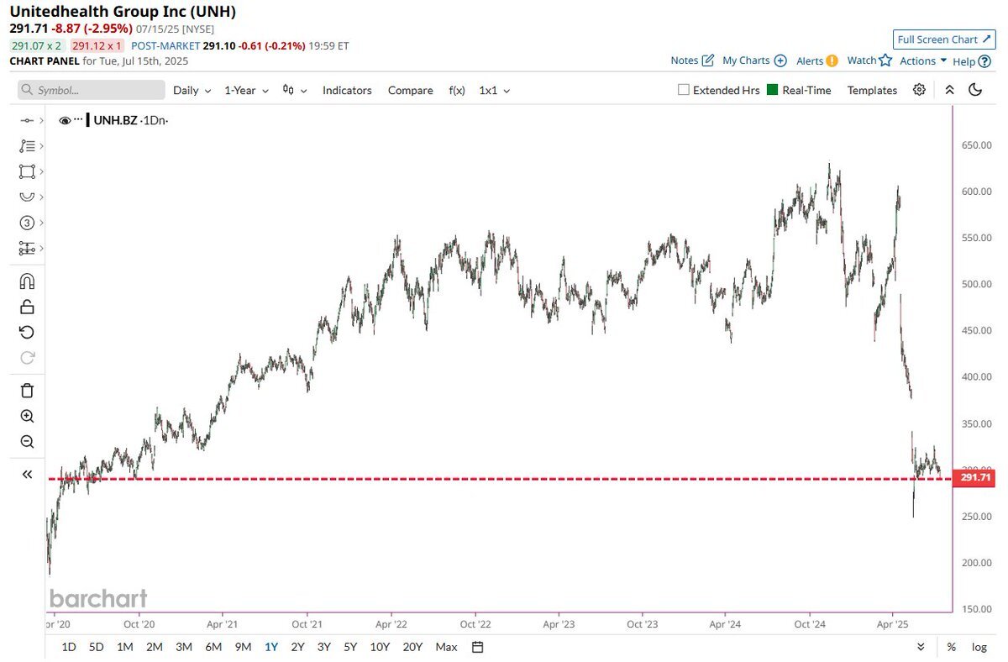Click the 291.71 price marker label

click(975, 478)
